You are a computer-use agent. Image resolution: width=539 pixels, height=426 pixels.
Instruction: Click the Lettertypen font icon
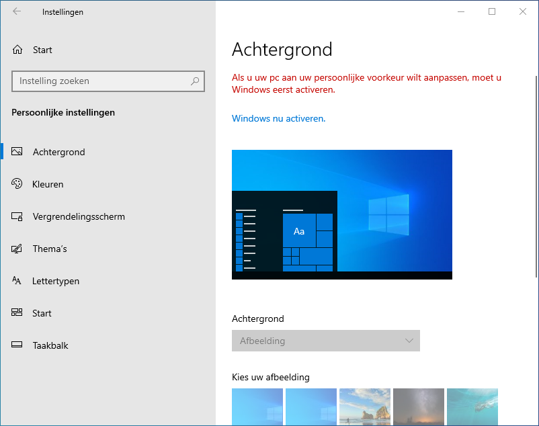17,281
